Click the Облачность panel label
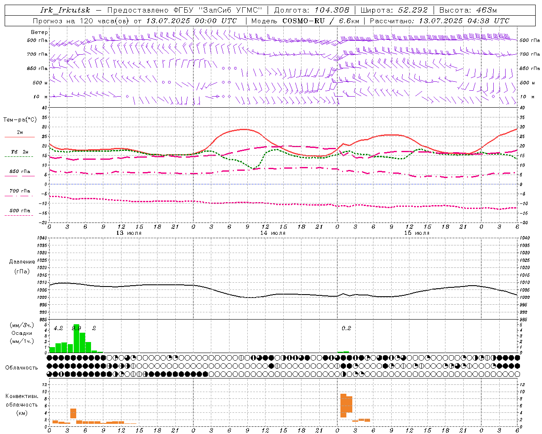The height and width of the screenshot is (434, 542). pos(22,368)
